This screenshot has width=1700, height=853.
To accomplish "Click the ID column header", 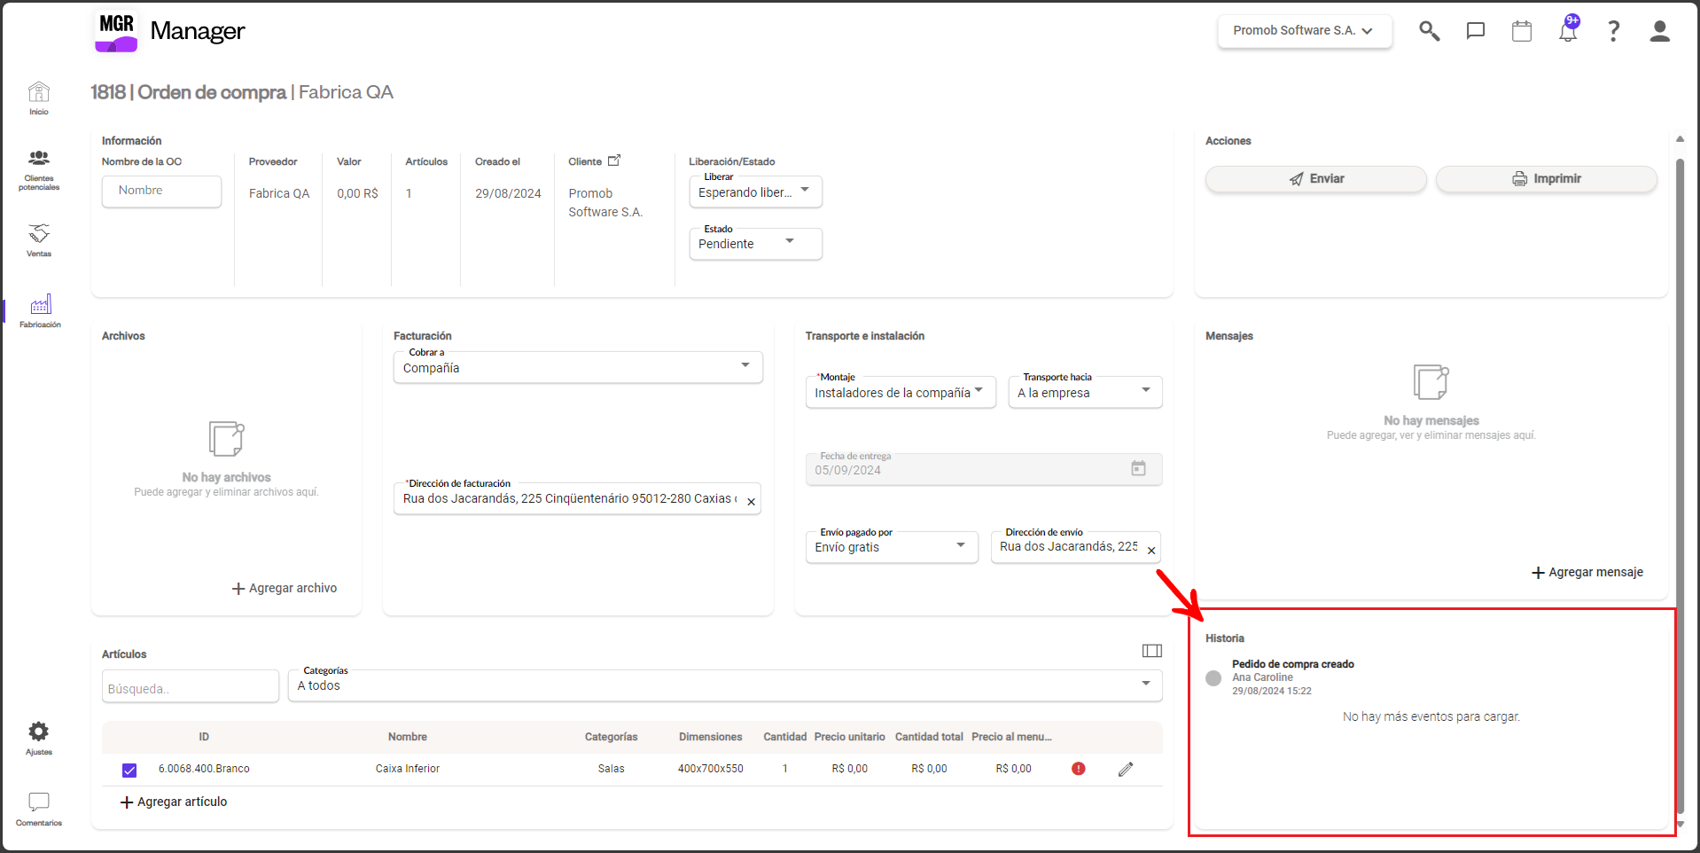I will click(x=204, y=737).
